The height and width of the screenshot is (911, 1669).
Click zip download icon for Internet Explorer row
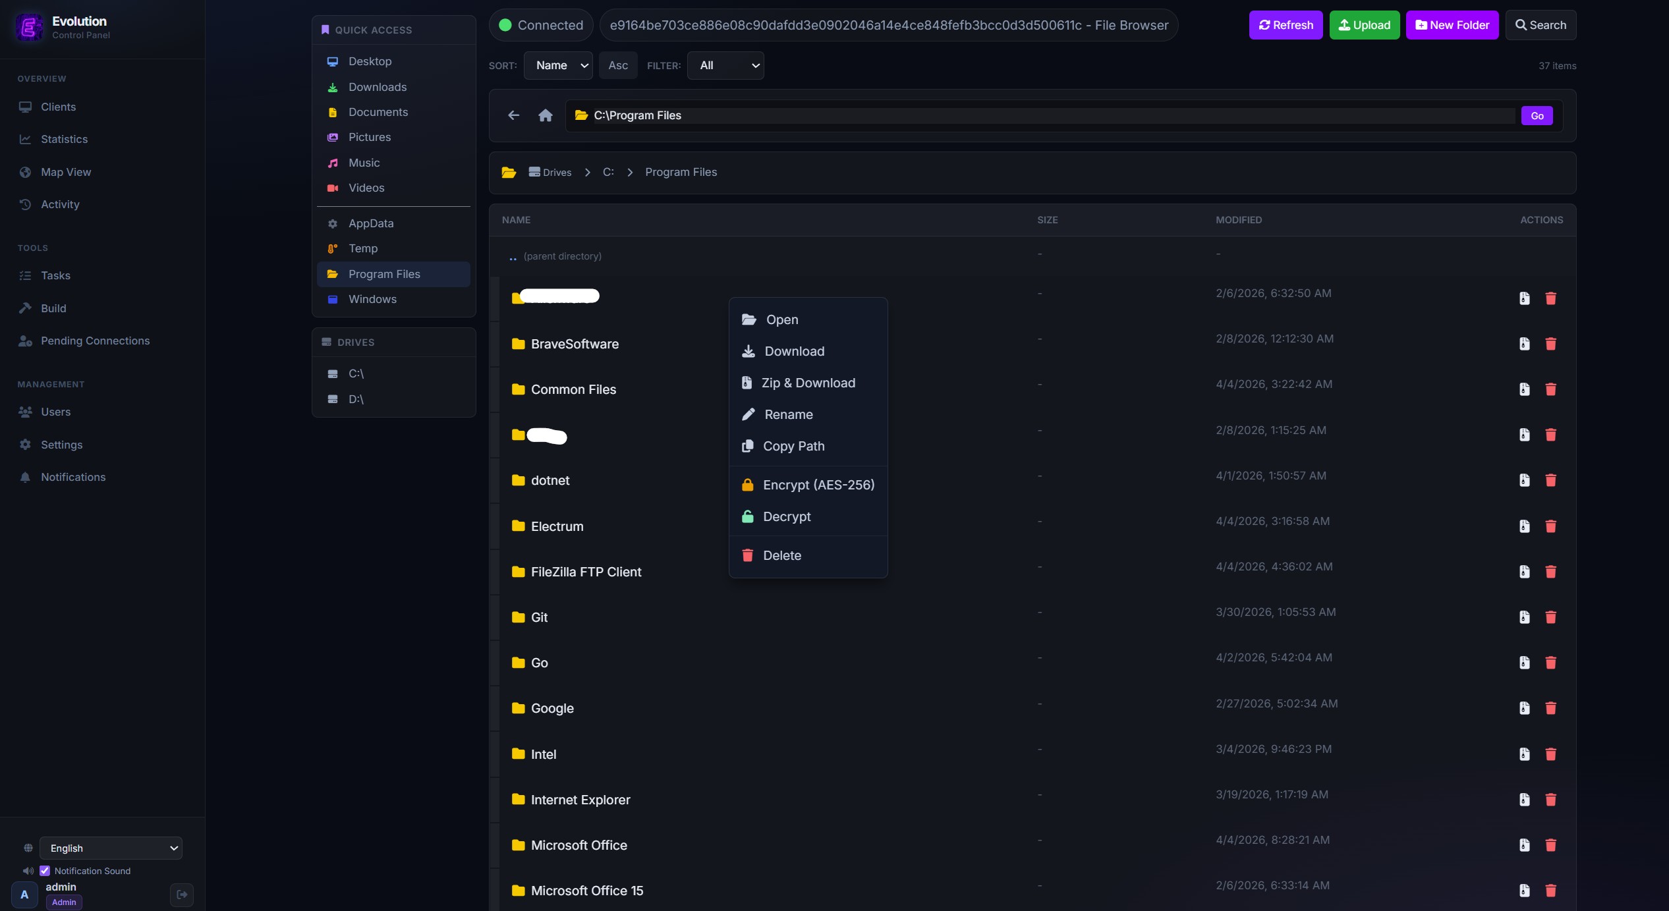click(x=1524, y=800)
